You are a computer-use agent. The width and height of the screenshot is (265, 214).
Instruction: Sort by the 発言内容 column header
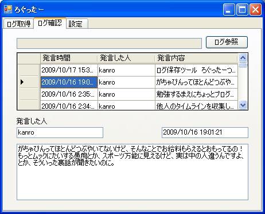[x=196, y=58]
